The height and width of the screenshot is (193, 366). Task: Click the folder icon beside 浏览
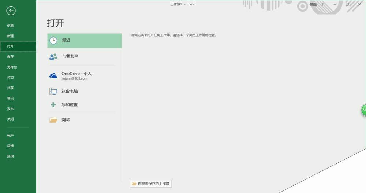point(53,120)
